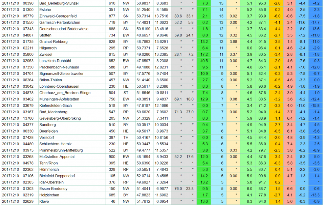Click the orange 1.5 cell in Essen-Bredeney row
325x205 pixels.
point(278,188)
